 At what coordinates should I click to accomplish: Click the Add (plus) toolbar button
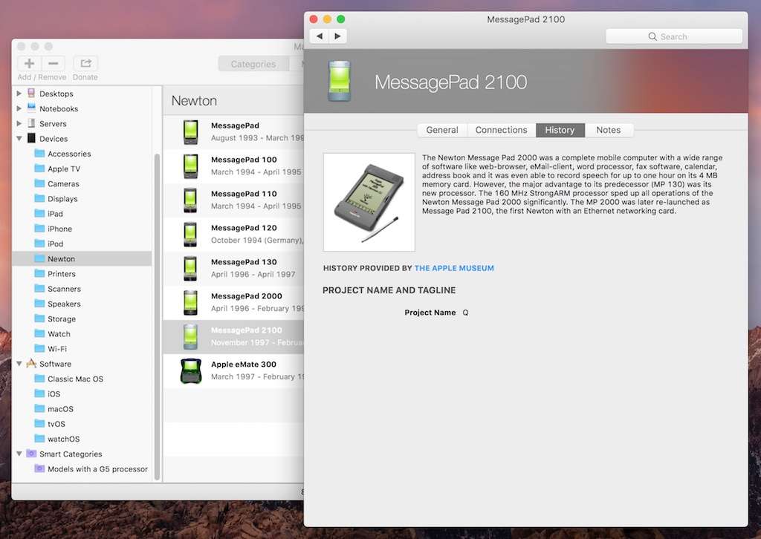[x=29, y=63]
